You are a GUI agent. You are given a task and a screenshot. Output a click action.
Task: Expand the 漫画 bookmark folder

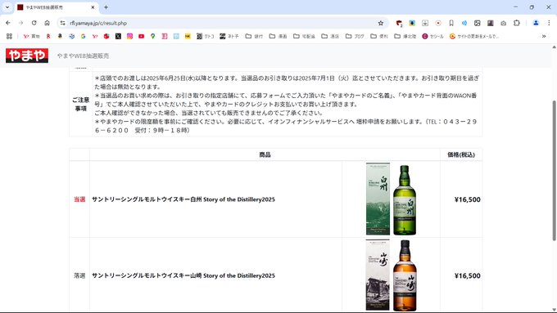point(278,36)
